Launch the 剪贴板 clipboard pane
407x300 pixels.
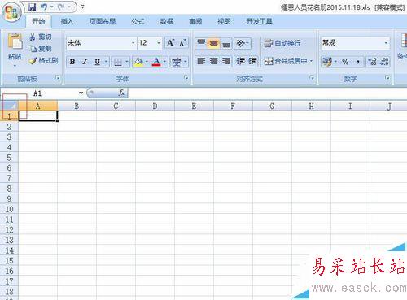[57, 78]
